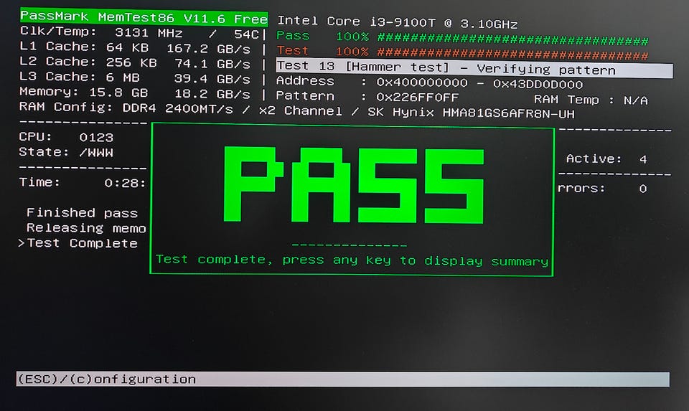
Task: Select the 'Releasing memo' log line
Action: pos(86,228)
